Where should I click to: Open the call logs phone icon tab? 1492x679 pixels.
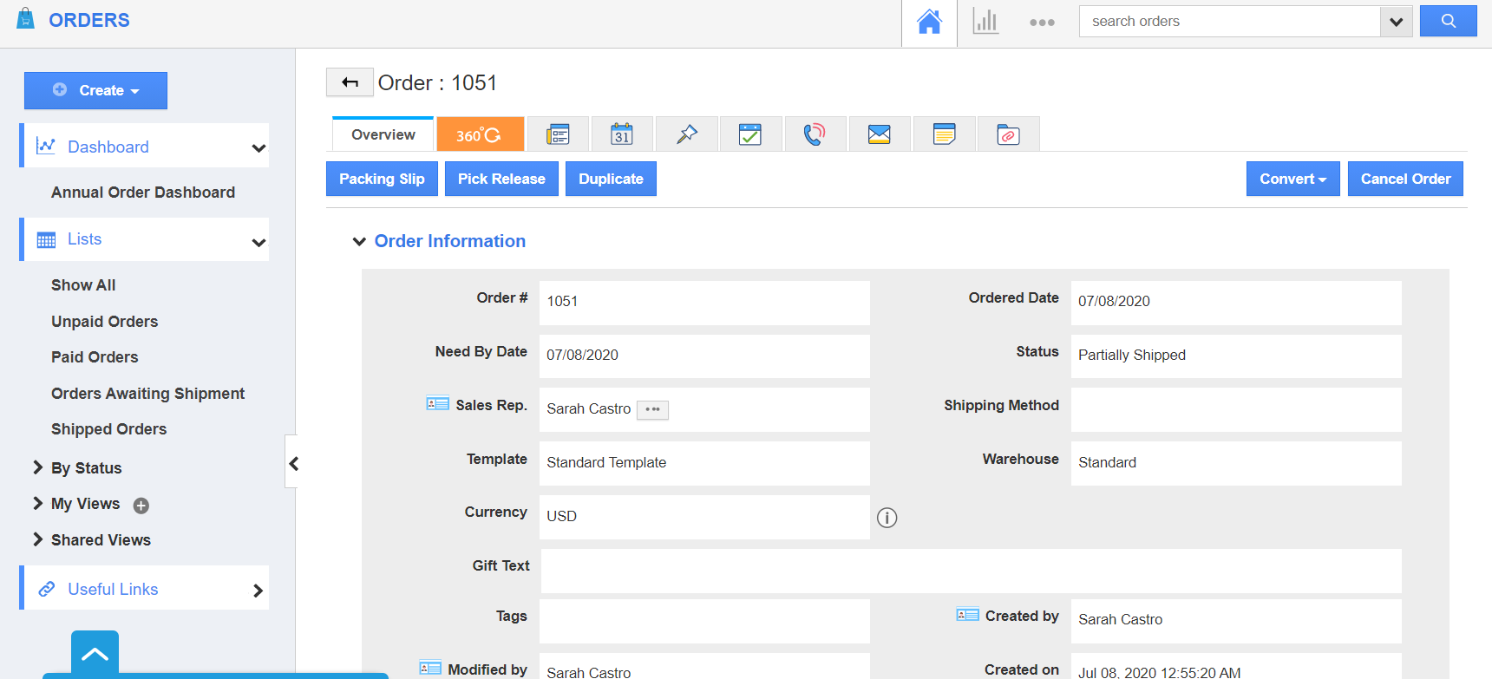point(814,134)
